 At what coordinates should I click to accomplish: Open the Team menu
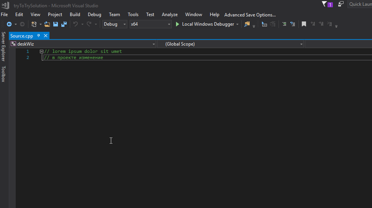point(114,15)
